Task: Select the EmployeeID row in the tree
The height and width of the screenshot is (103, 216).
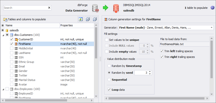Action: pos(47,94)
